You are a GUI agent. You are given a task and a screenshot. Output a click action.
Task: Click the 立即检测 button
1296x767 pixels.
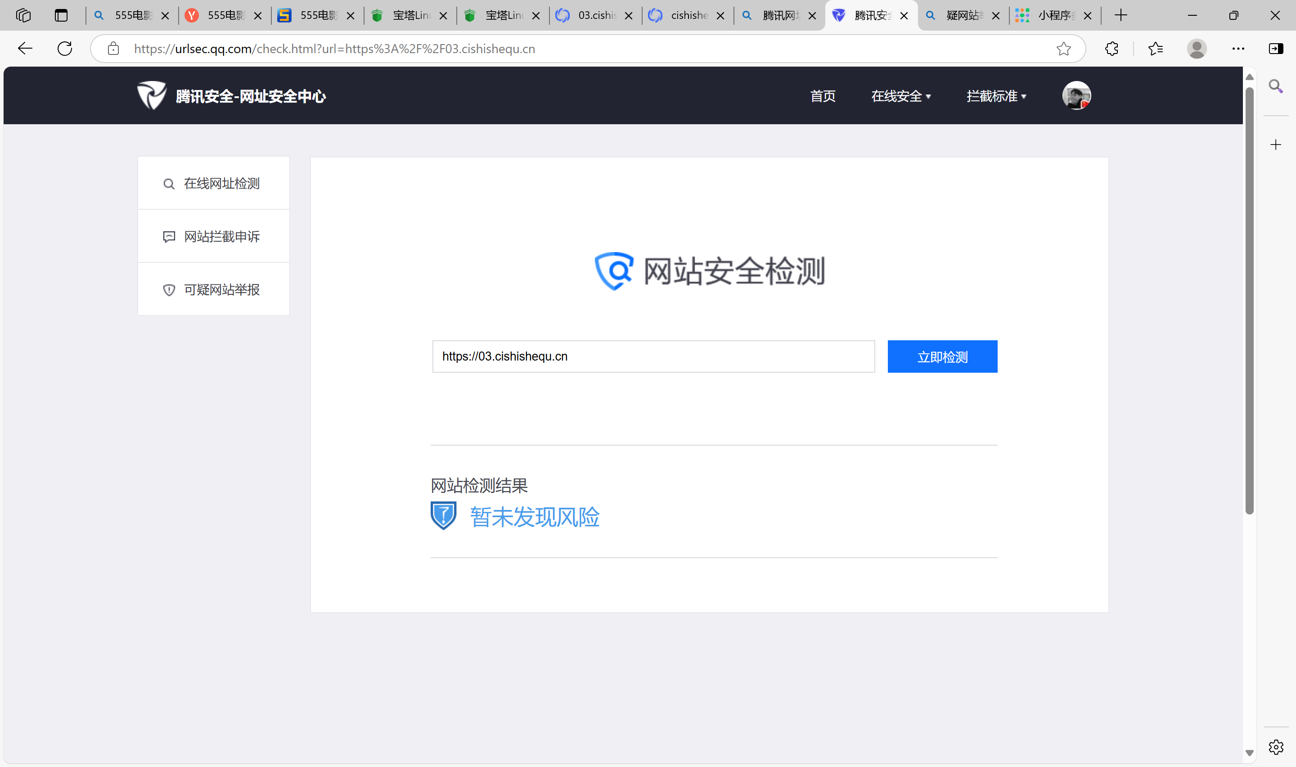(x=942, y=356)
